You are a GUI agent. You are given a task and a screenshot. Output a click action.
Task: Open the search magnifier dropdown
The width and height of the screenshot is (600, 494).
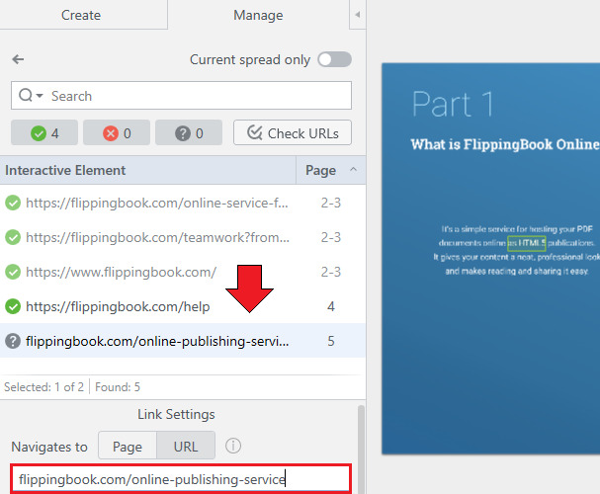pos(31,95)
